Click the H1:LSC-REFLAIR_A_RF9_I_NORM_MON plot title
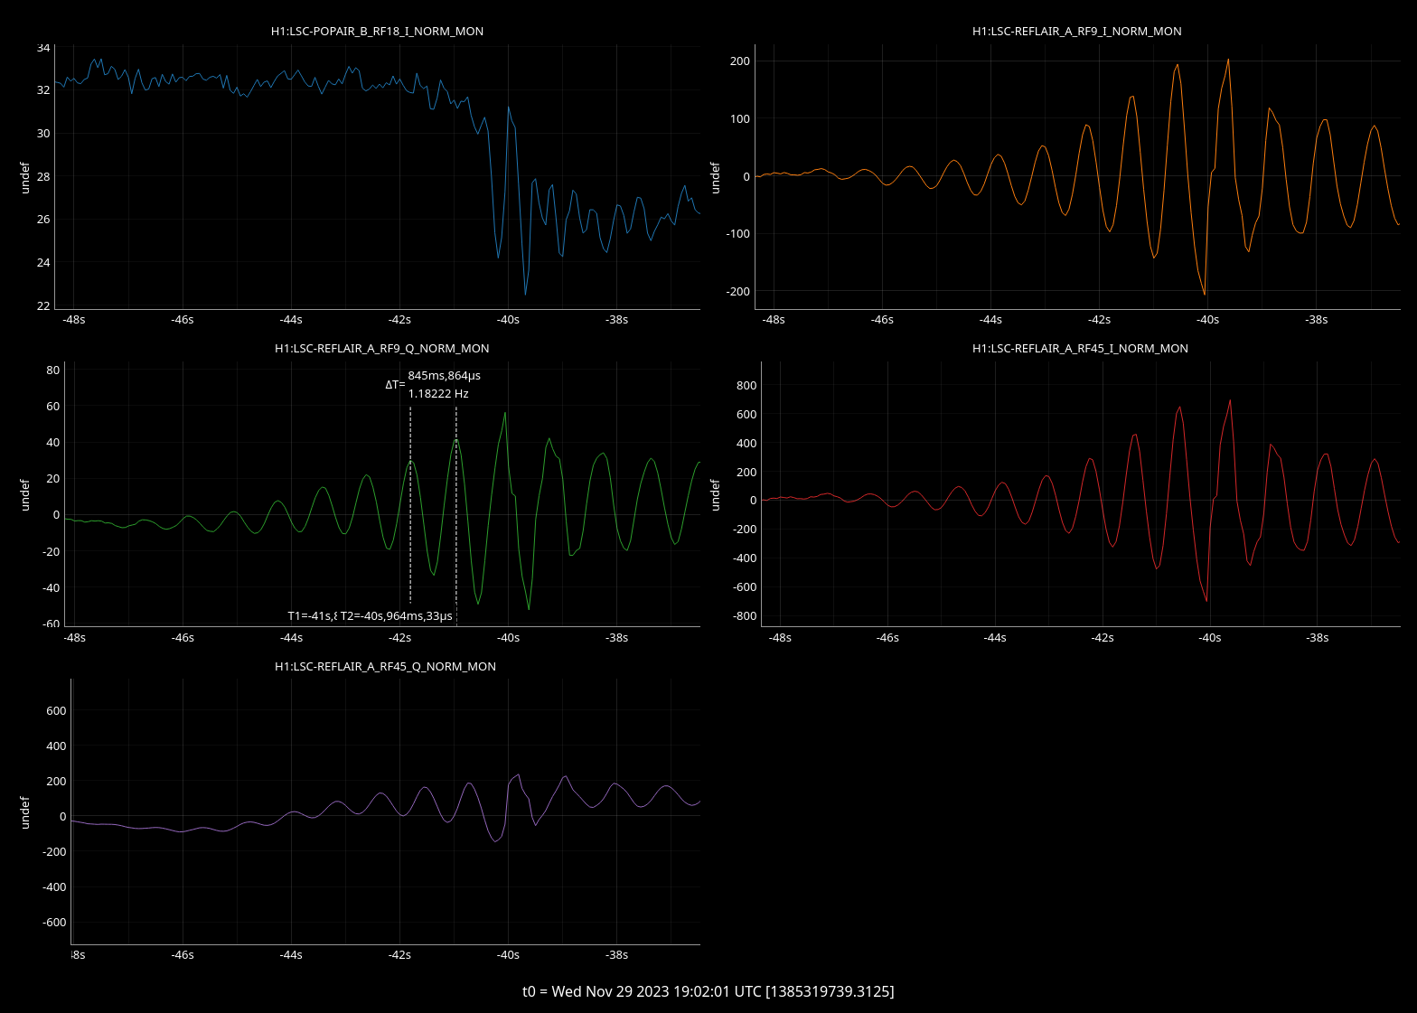 click(1076, 31)
